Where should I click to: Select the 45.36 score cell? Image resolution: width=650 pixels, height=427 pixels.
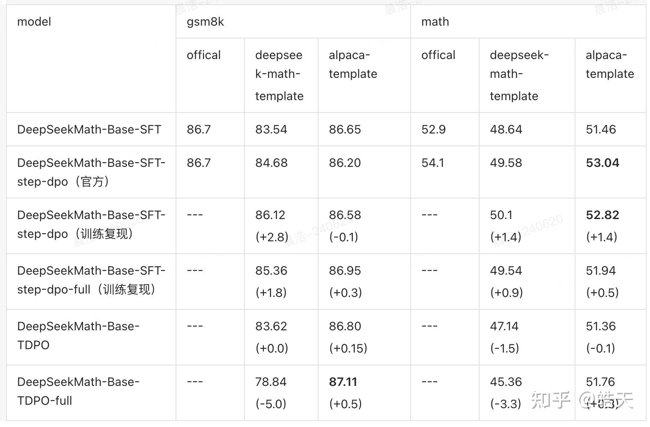[506, 382]
